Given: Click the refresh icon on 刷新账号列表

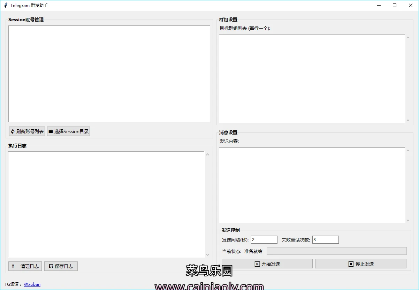Looking at the screenshot, I should 13,131.
